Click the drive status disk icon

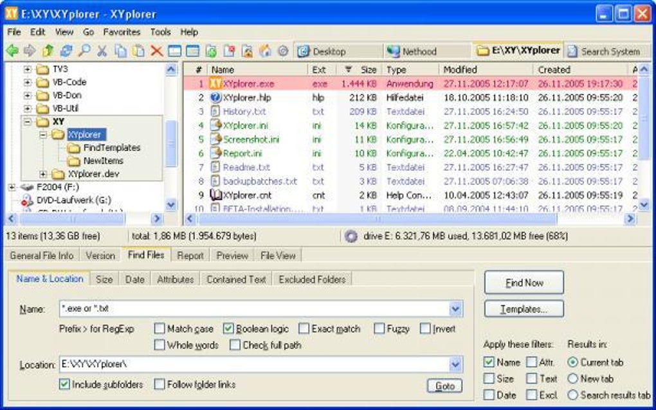[351, 236]
